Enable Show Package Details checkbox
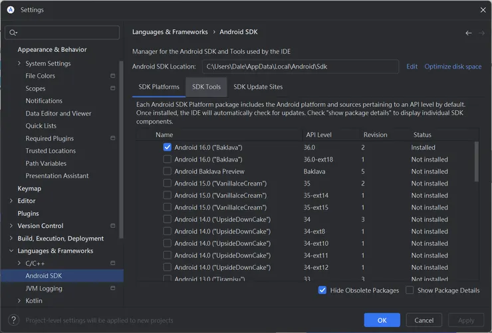The image size is (492, 333). coord(410,290)
